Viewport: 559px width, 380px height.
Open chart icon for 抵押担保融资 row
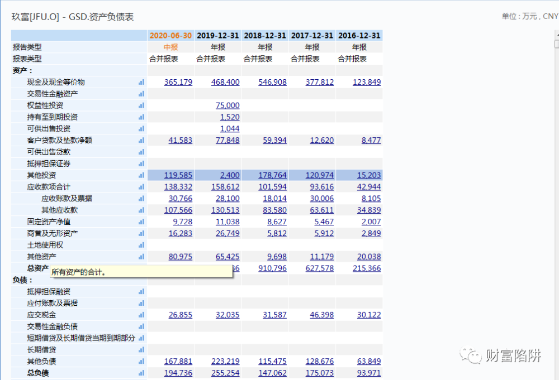point(141,292)
